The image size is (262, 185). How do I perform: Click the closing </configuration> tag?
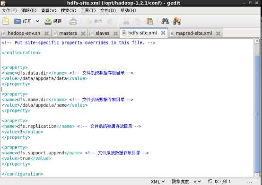[x=22, y=174]
